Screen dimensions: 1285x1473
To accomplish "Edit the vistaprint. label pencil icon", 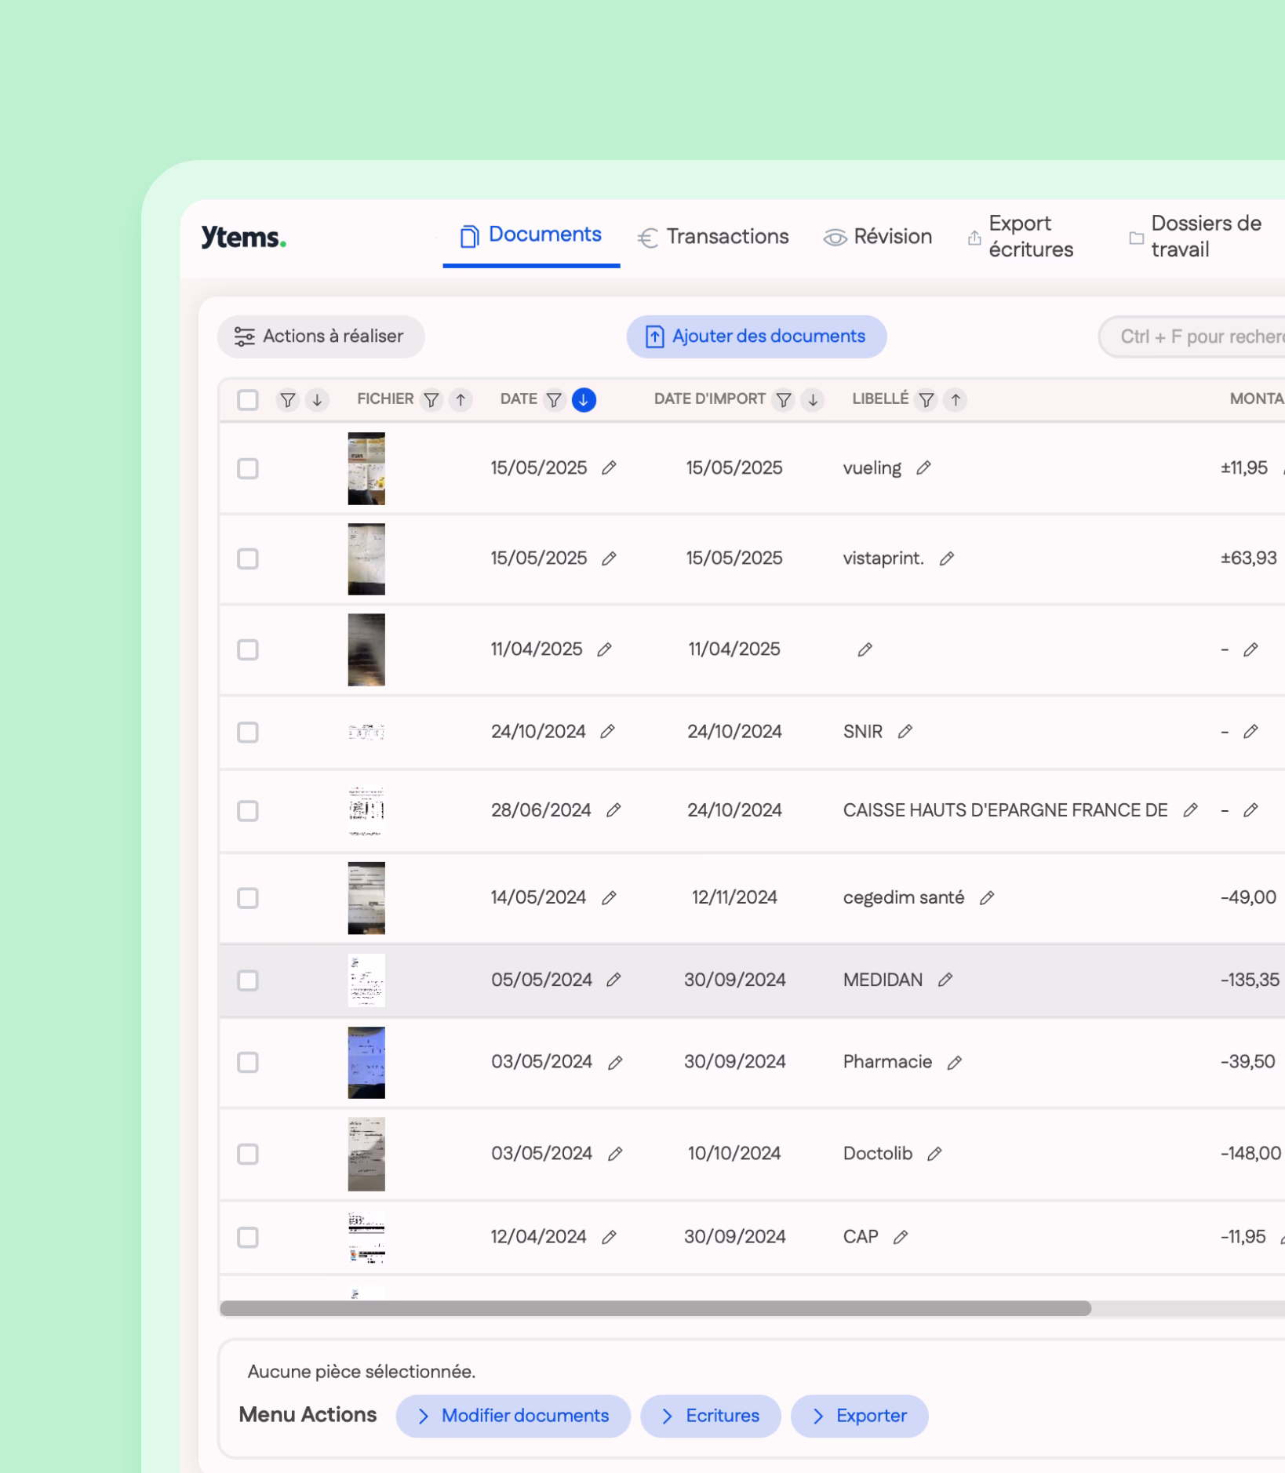I will [947, 558].
